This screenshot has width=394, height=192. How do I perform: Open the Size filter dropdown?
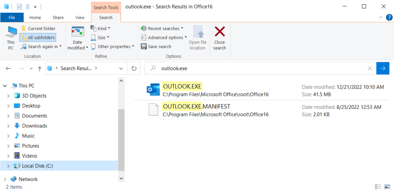100,37
